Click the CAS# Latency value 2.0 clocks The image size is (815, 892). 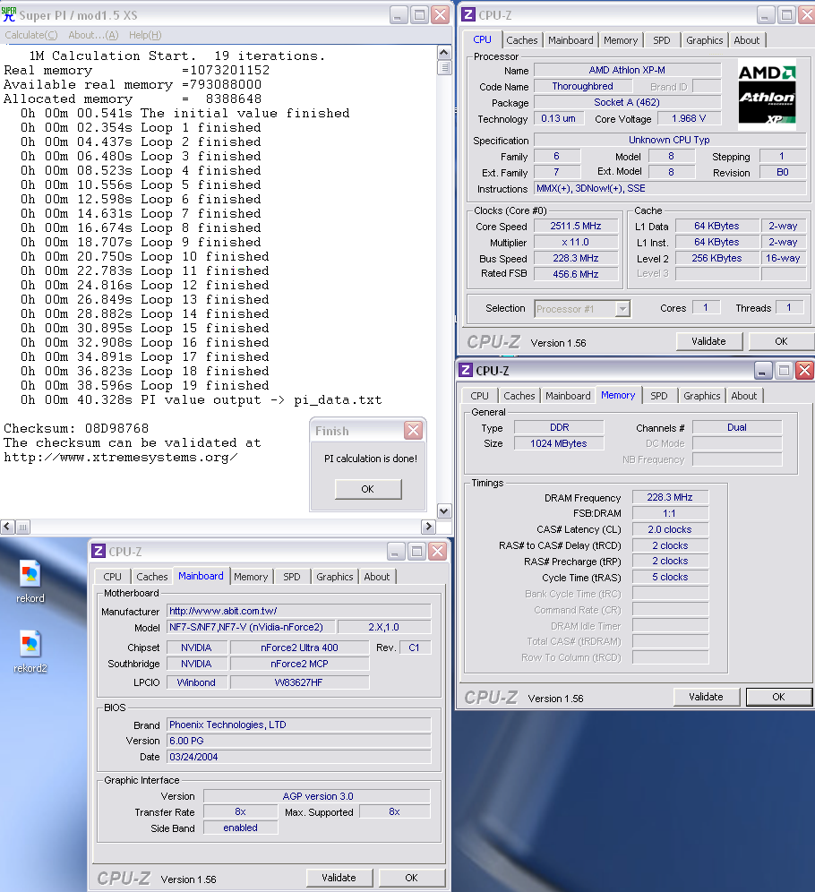click(x=670, y=529)
